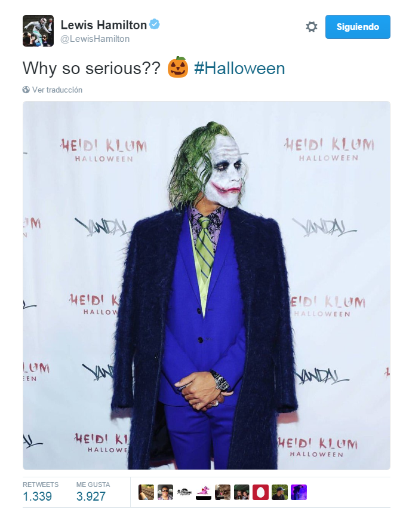
Task: Open the avatar with cap-wearing man
Action: click(280, 492)
